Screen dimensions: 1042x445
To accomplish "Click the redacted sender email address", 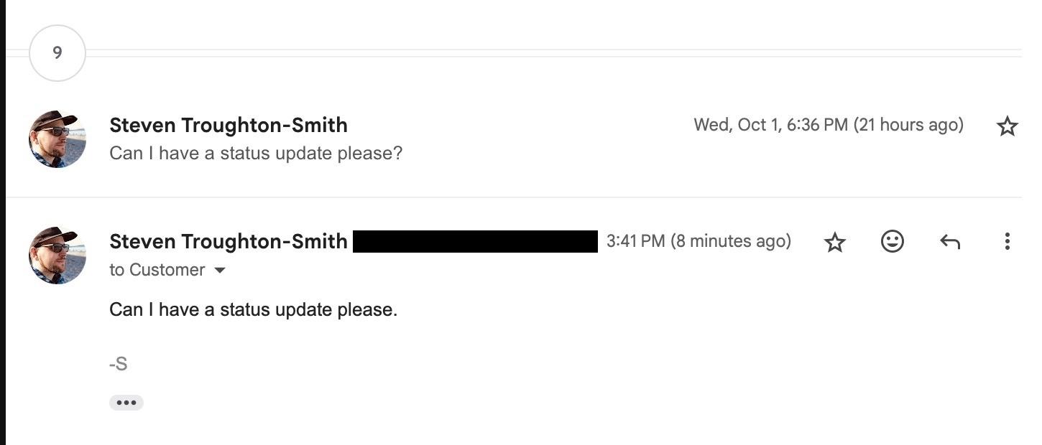I will pos(475,242).
